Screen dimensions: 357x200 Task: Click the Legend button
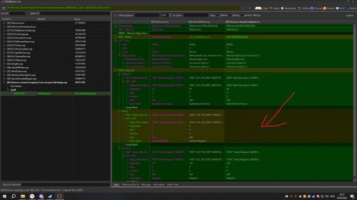coord(349,16)
